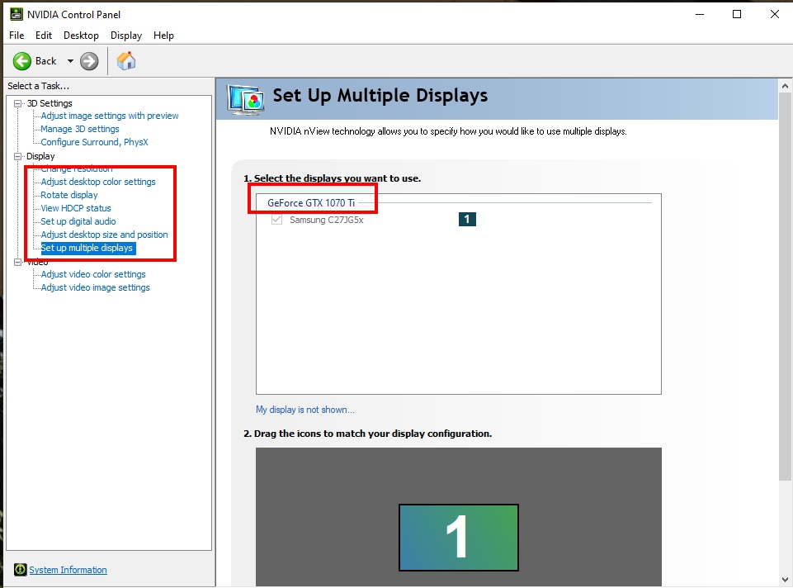Select Adjust video image settings
Screen dimensions: 793x588
[95, 287]
